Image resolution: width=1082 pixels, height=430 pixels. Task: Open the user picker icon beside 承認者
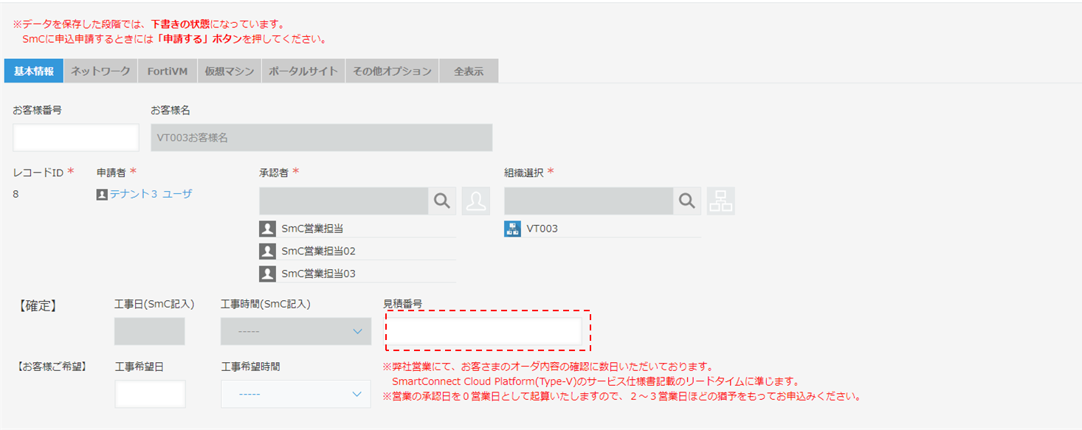[476, 201]
